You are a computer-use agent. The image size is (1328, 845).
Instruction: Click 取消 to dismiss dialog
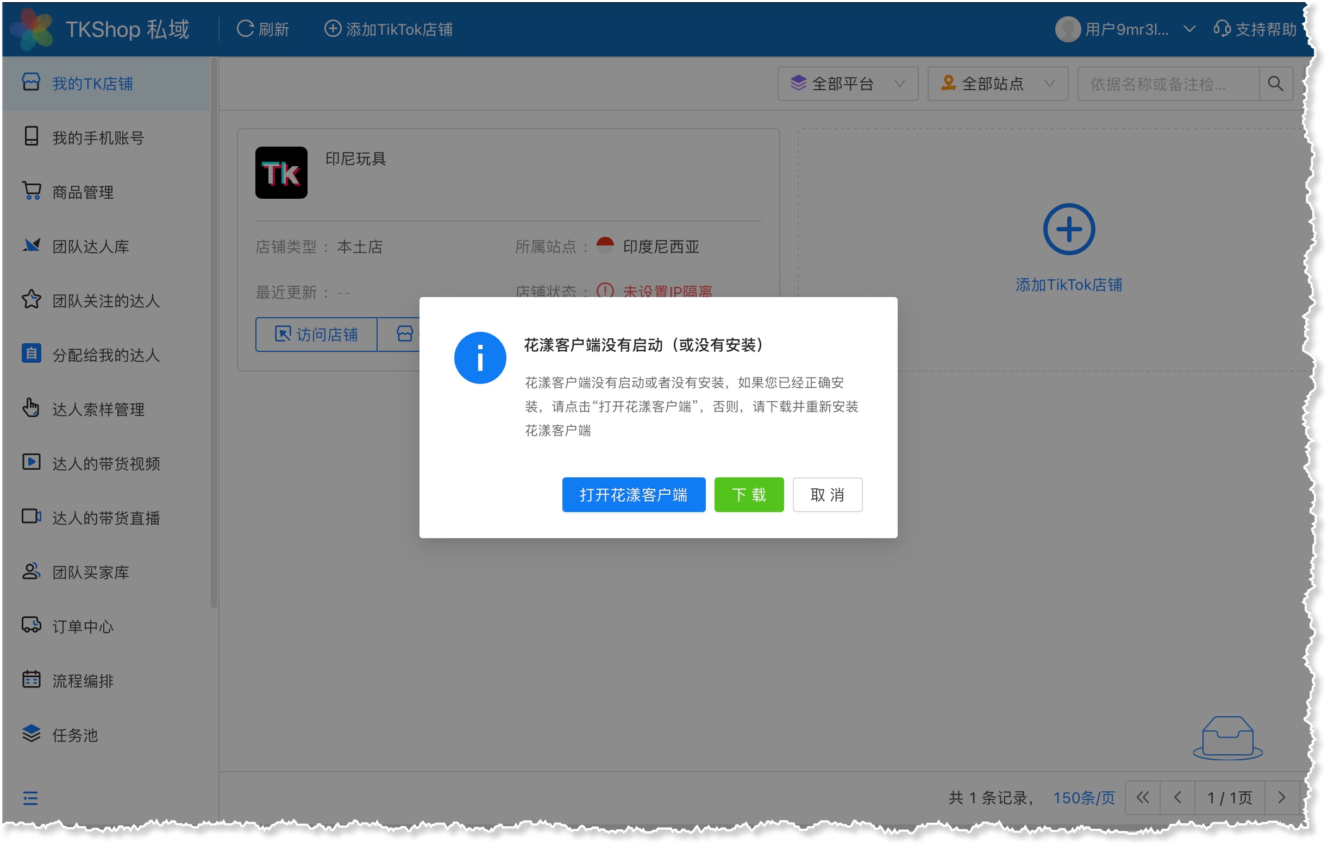pos(827,494)
